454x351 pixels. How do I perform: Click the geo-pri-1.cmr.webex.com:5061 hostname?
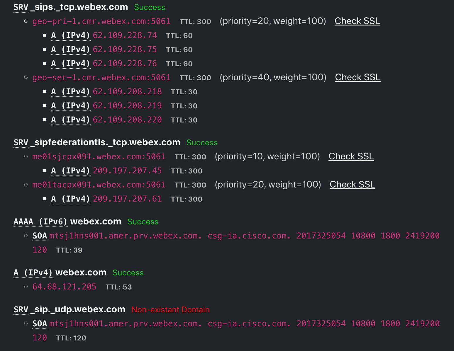tap(101, 21)
